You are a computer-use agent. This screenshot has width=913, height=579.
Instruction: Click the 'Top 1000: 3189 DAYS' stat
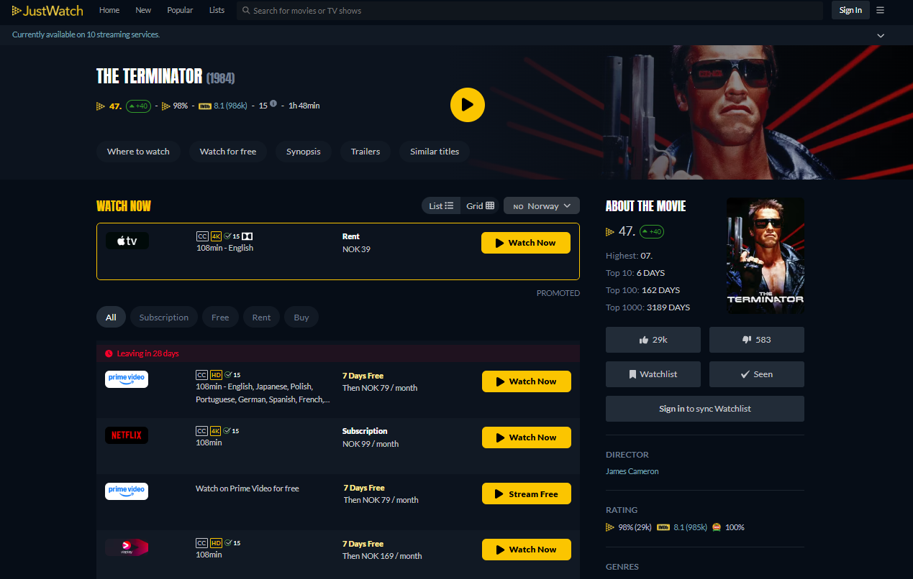coord(648,307)
